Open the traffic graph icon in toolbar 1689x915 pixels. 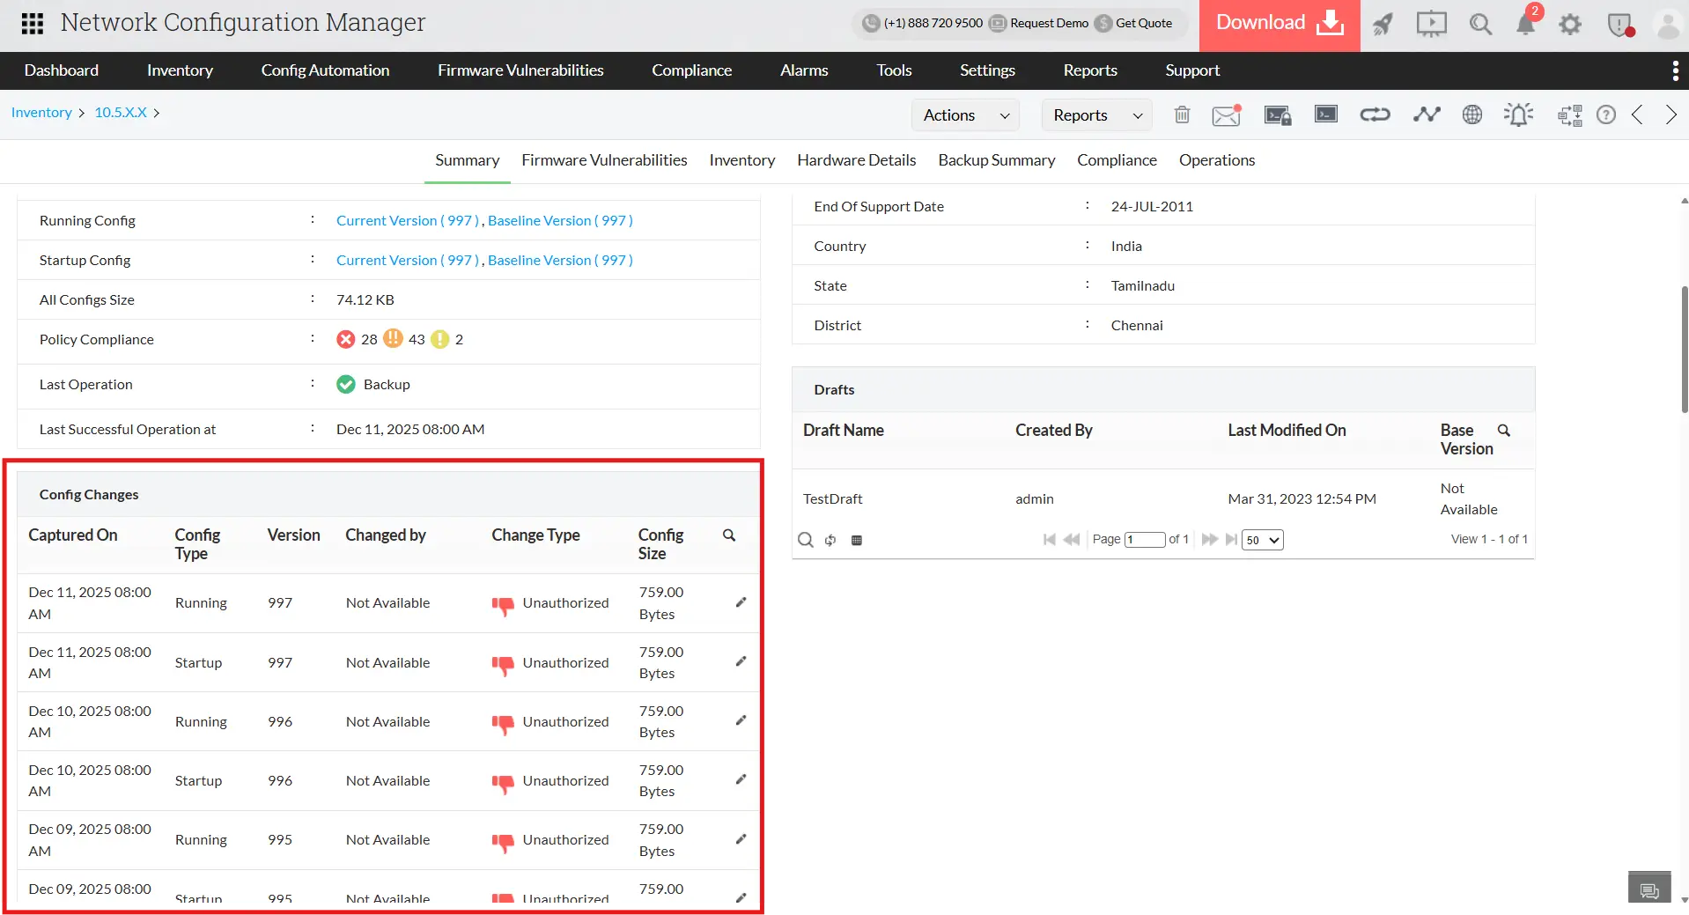pyautogui.click(x=1427, y=114)
